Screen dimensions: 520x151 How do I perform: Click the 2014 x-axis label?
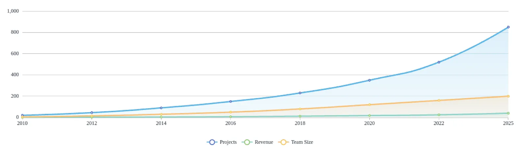click(x=161, y=123)
